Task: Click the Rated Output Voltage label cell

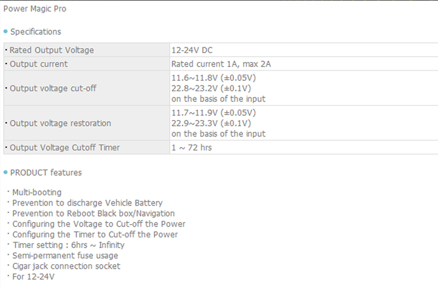Action: point(51,50)
